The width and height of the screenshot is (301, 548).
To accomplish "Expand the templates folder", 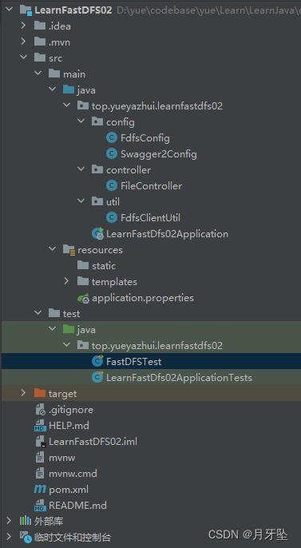I will click(66, 282).
